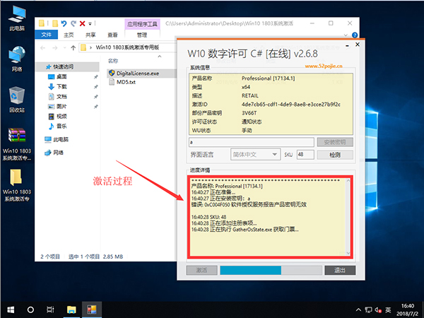Expand the Explorer ribbon chevron
The image size is (424, 318).
(346, 35)
